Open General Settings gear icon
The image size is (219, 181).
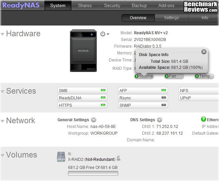tap(93, 120)
